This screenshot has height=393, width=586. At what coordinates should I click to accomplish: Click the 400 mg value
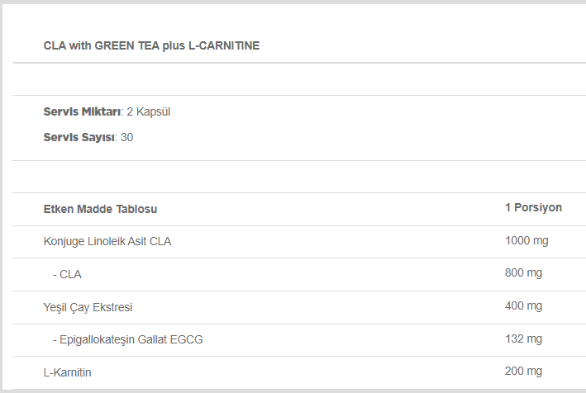pyautogui.click(x=523, y=305)
